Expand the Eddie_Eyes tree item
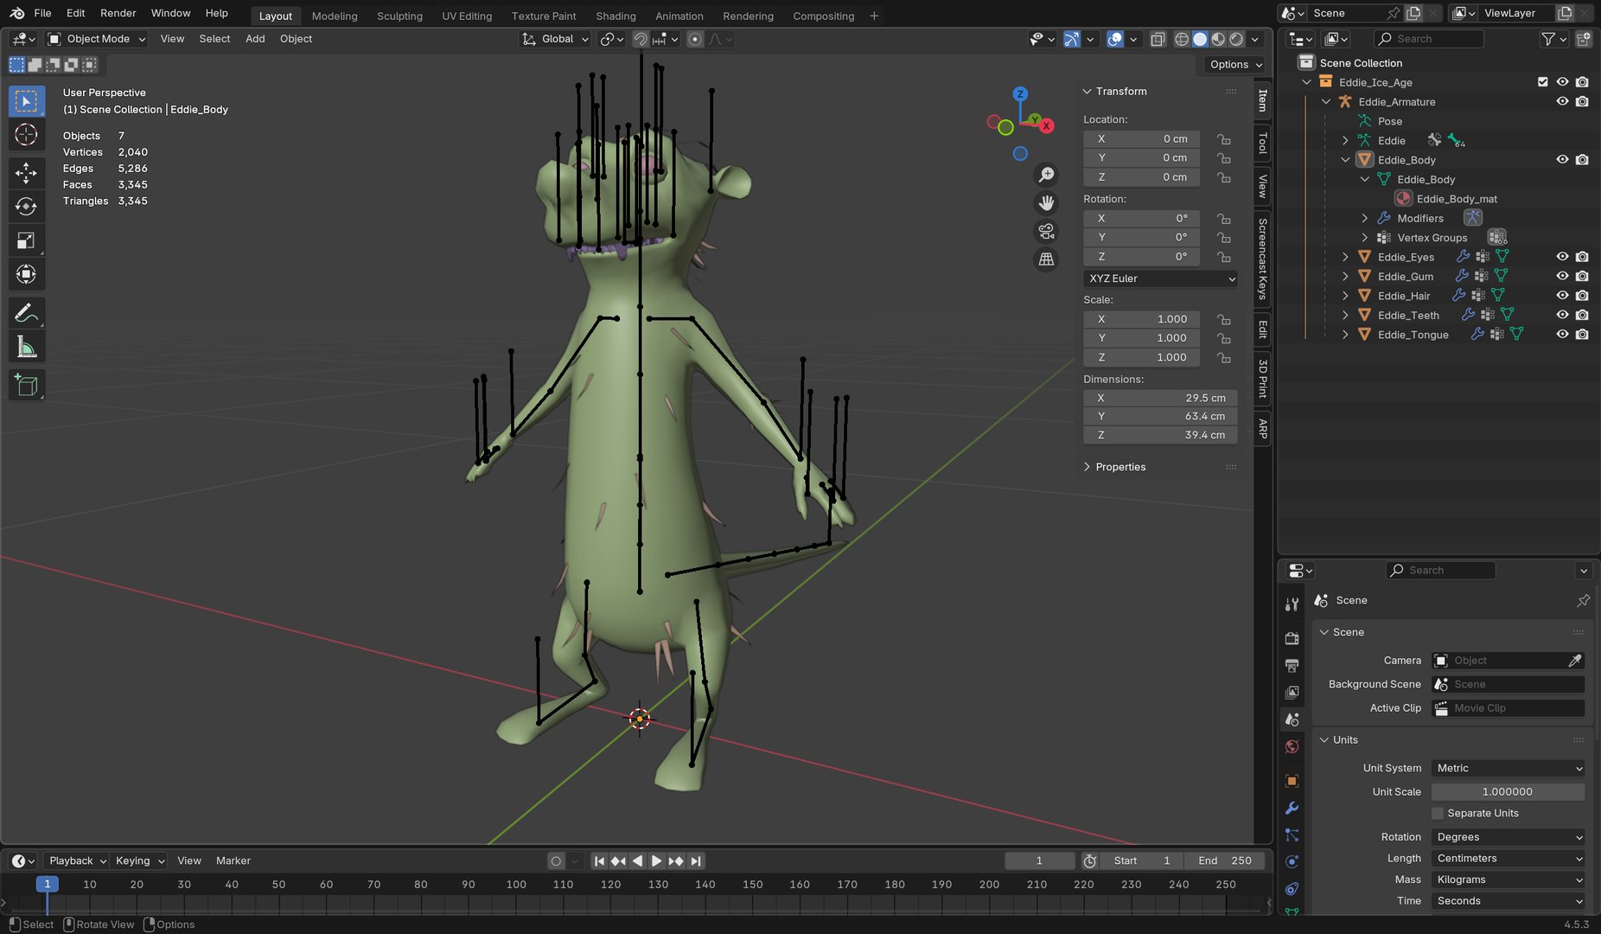This screenshot has width=1601, height=934. (x=1345, y=257)
